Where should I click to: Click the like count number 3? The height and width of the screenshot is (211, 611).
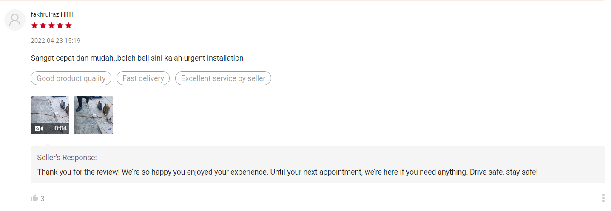[x=43, y=199]
